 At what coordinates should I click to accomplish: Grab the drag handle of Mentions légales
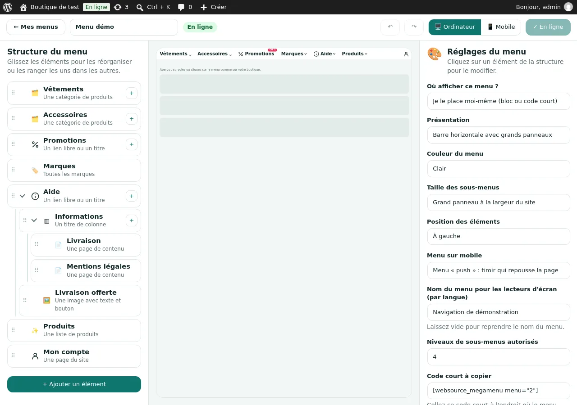pyautogui.click(x=37, y=270)
